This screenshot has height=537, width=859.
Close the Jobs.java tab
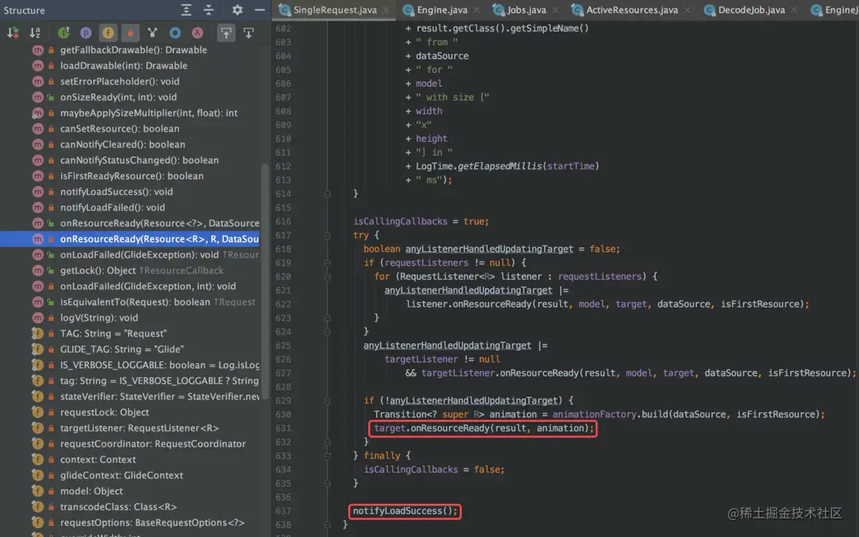(x=555, y=11)
